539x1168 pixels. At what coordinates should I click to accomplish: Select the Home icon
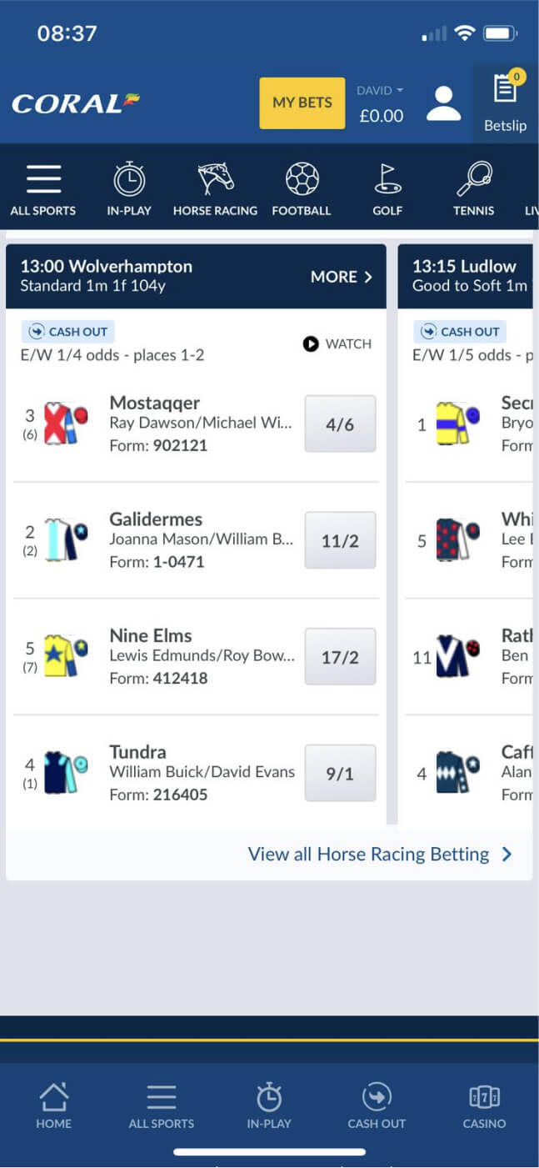coord(53,1101)
